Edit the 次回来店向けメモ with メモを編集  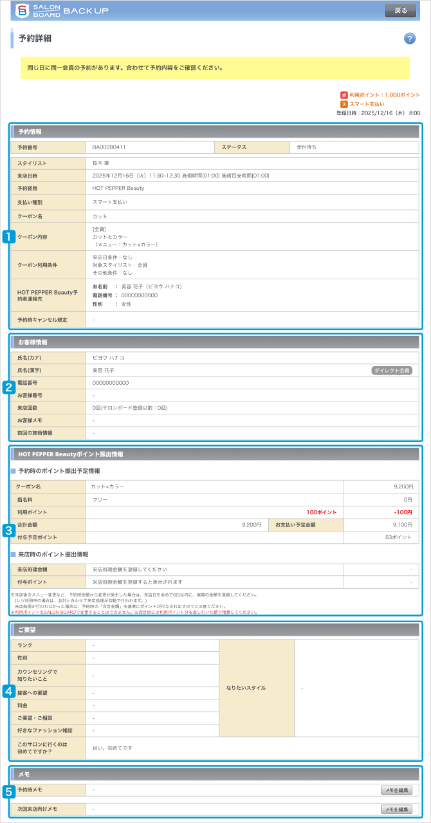pos(396,809)
